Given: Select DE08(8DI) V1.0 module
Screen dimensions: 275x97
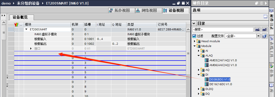Looking at the screenshot, I should pos(220,79).
